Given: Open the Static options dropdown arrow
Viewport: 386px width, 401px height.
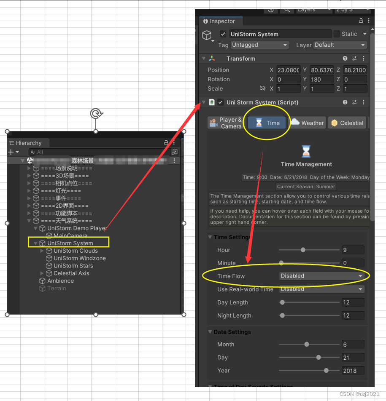Looking at the screenshot, I should (x=365, y=34).
